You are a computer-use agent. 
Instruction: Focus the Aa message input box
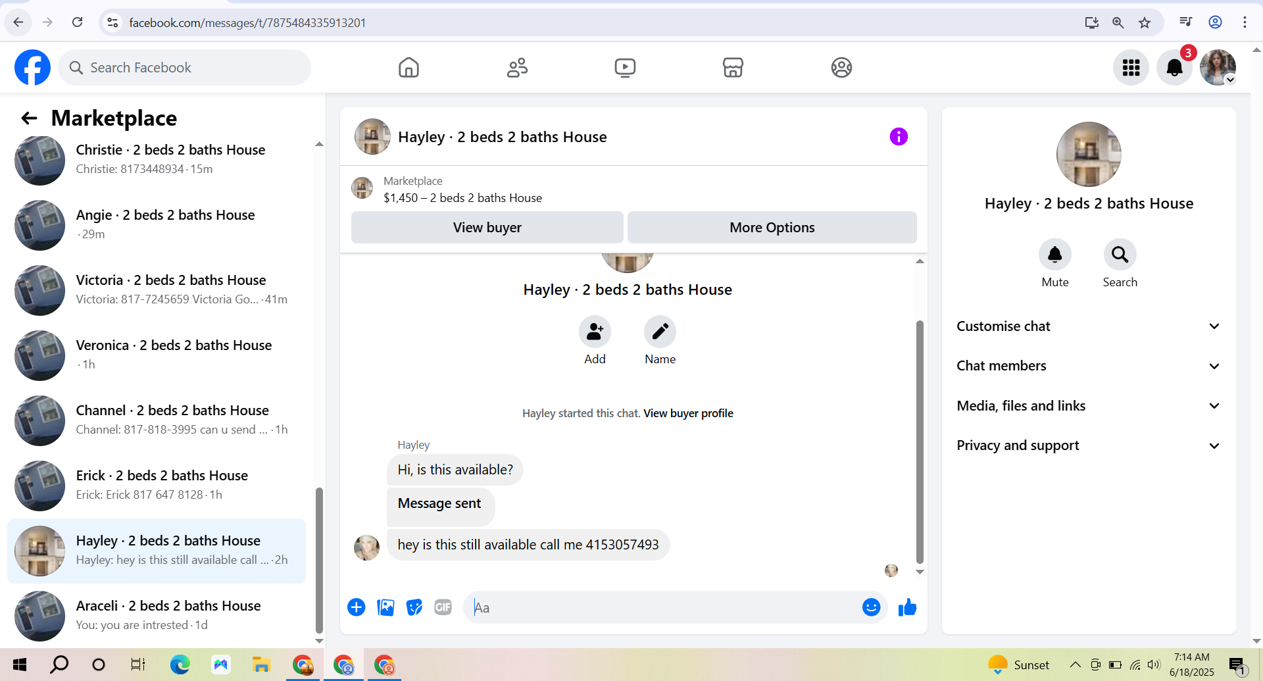click(x=664, y=607)
